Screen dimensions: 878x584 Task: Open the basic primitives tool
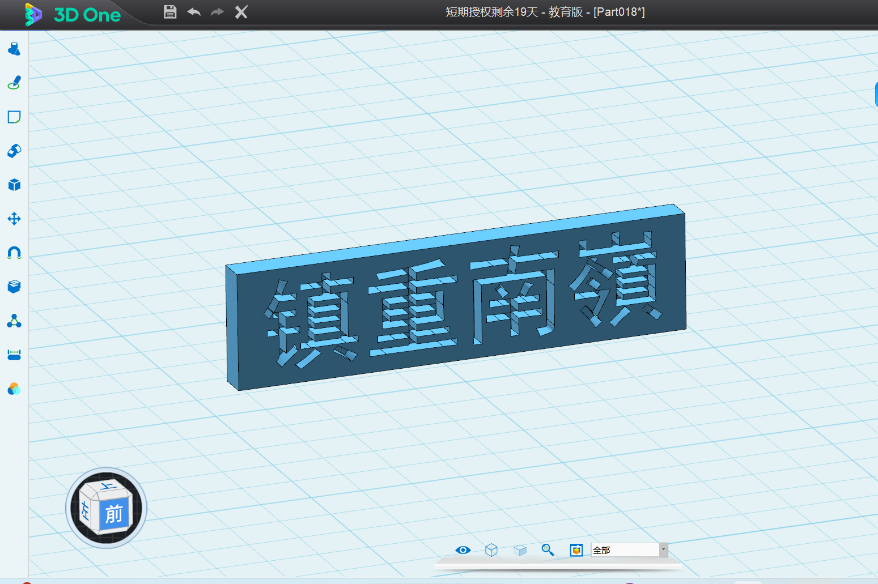click(x=14, y=49)
